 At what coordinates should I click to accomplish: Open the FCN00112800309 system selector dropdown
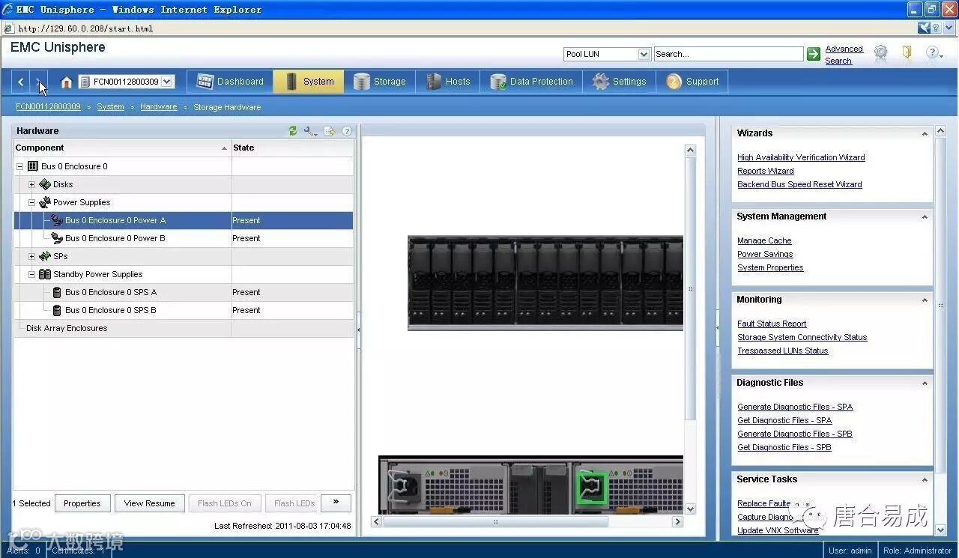[167, 82]
